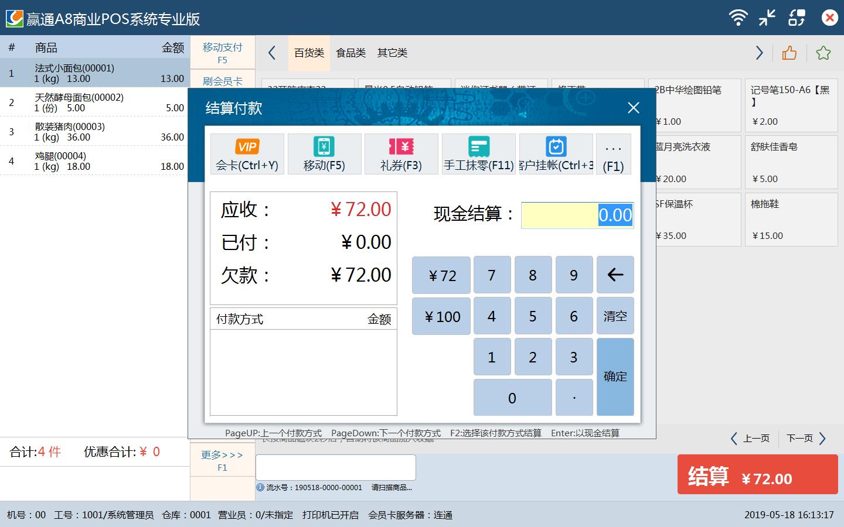Screen dimensions: 844x527
Task: Open more payment methods (F1) ellipsis
Action: pyautogui.click(x=613, y=154)
